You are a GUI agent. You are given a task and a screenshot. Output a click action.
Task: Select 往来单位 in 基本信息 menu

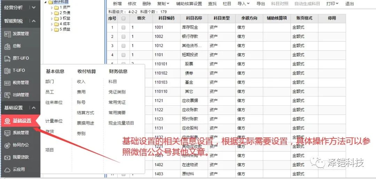(x=54, y=102)
